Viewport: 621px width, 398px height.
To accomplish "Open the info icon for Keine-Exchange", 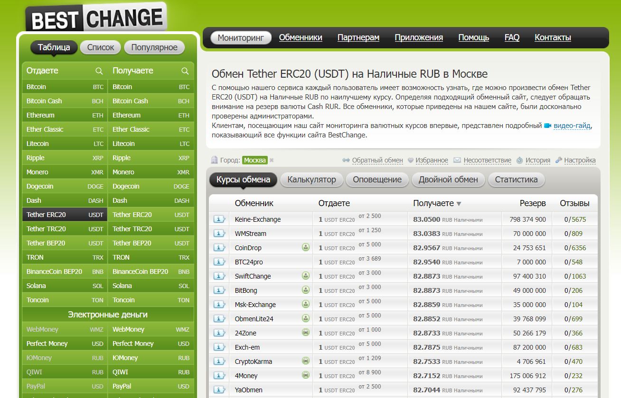I will [x=219, y=219].
